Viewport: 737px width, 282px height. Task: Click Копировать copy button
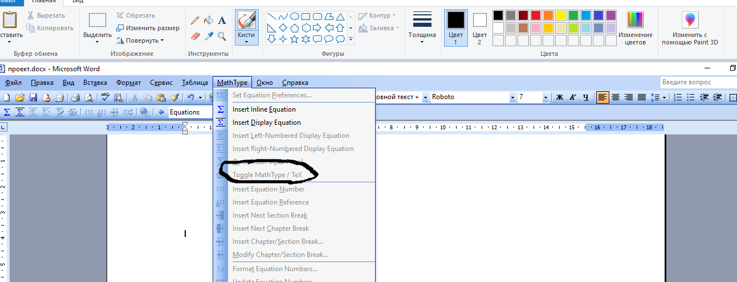(x=50, y=28)
